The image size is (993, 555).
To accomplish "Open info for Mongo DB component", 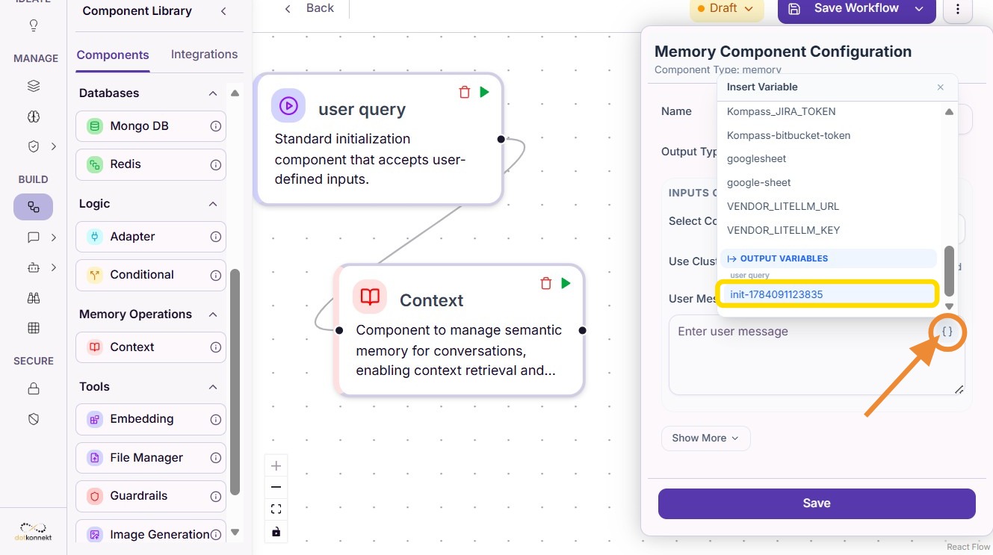I will click(216, 126).
